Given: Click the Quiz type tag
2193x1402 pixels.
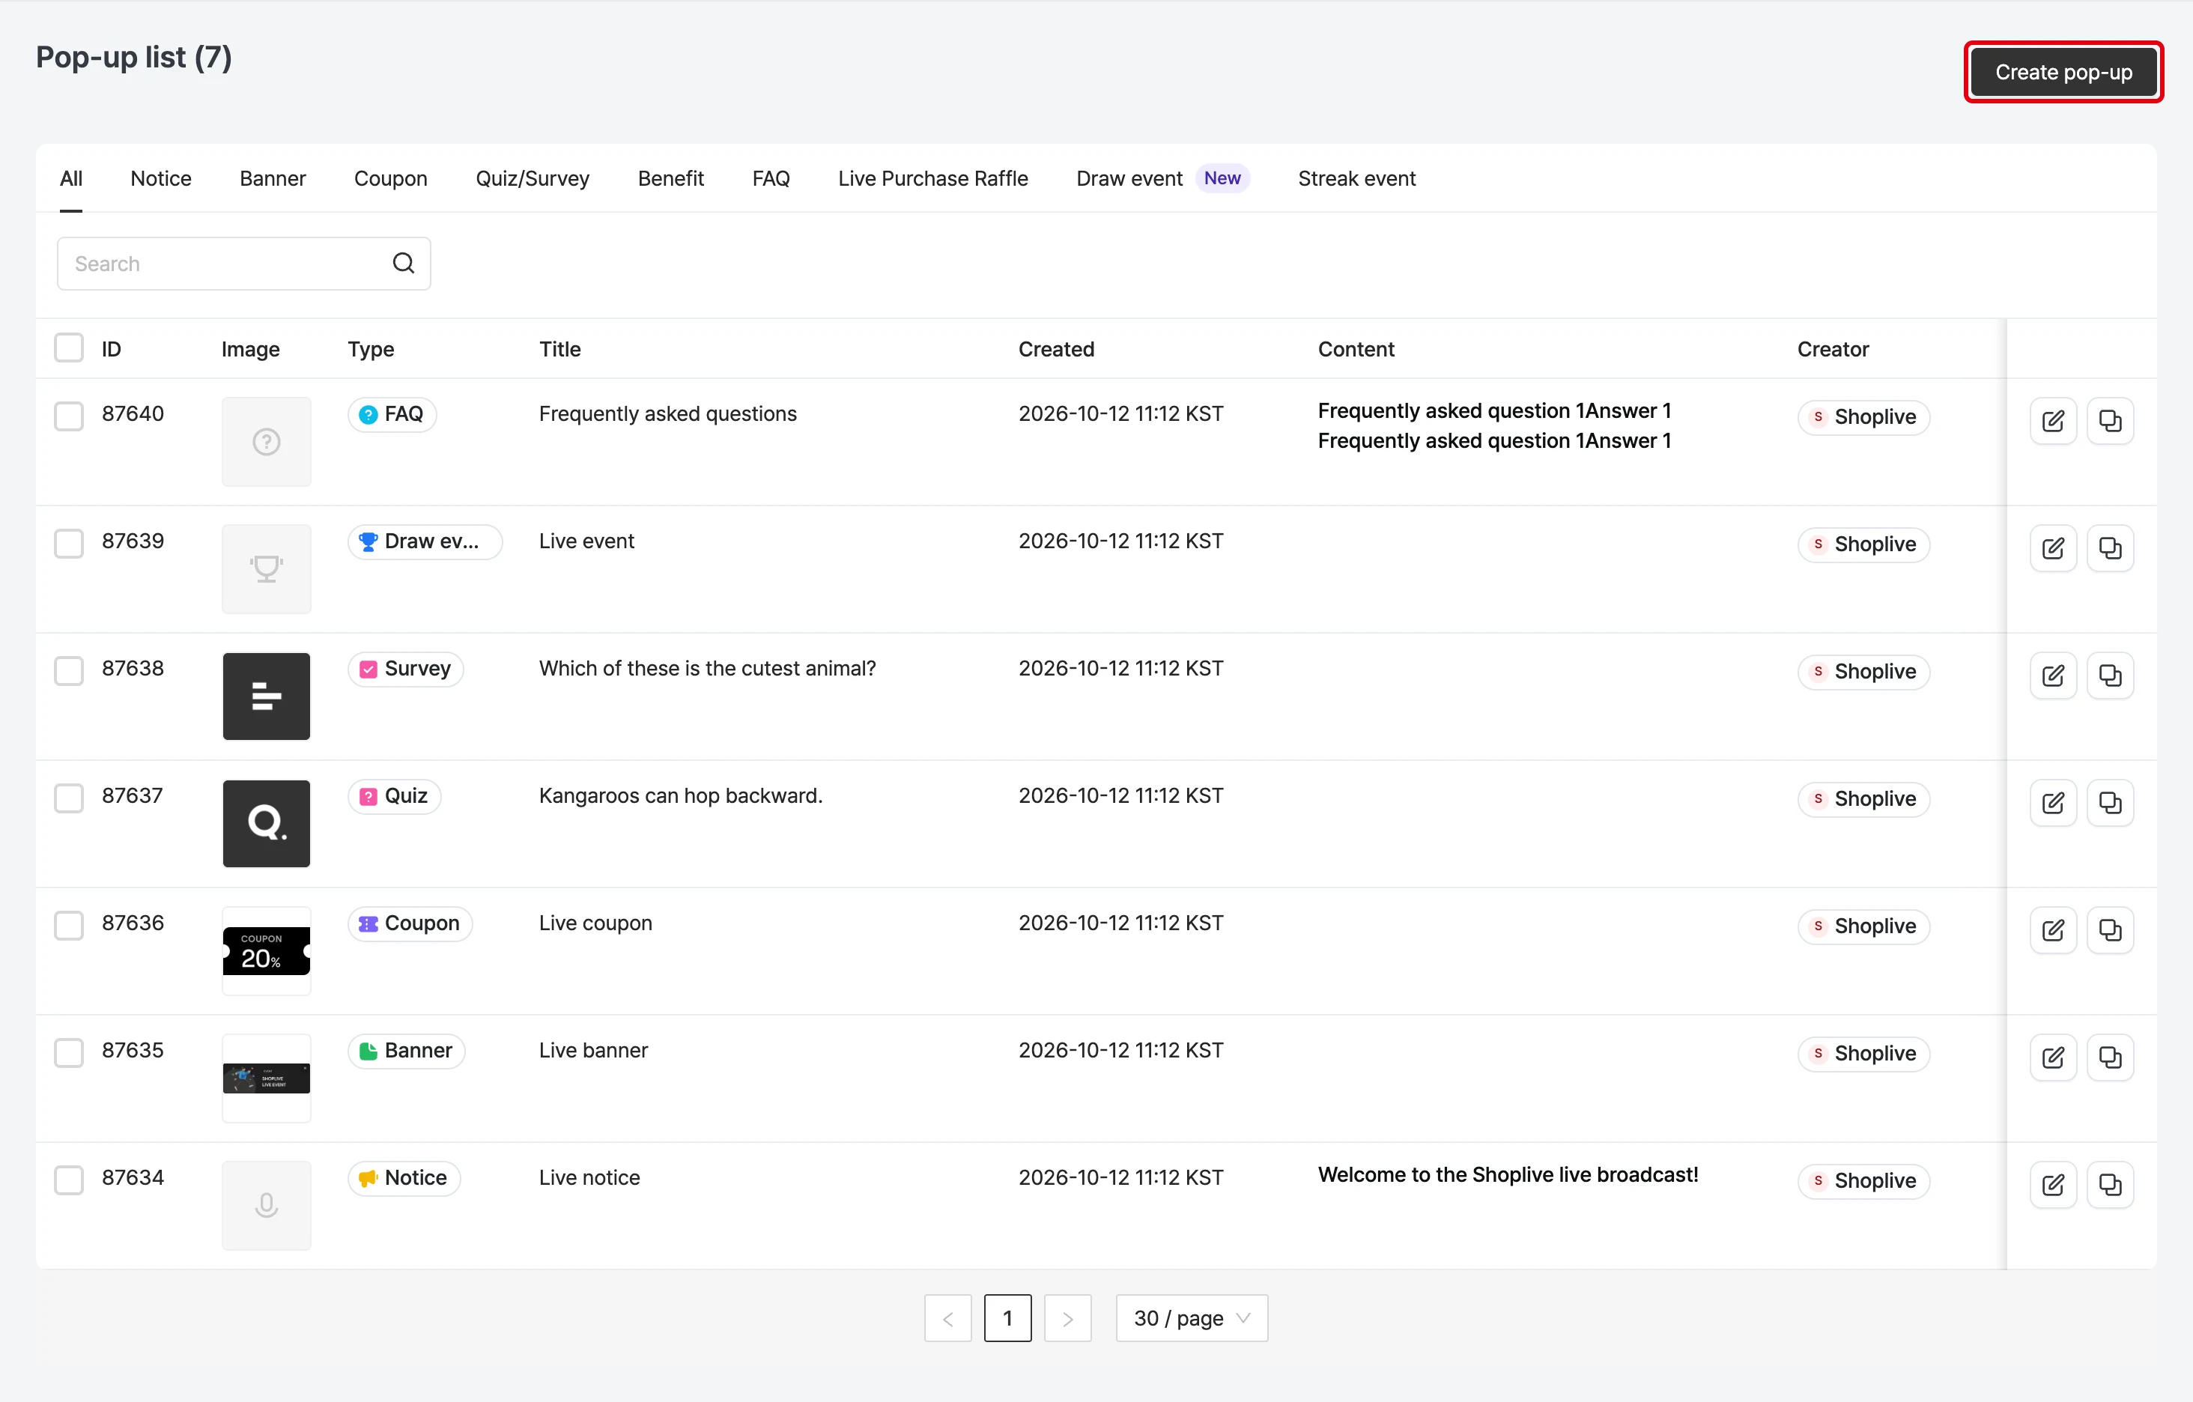Looking at the screenshot, I should pyautogui.click(x=395, y=797).
